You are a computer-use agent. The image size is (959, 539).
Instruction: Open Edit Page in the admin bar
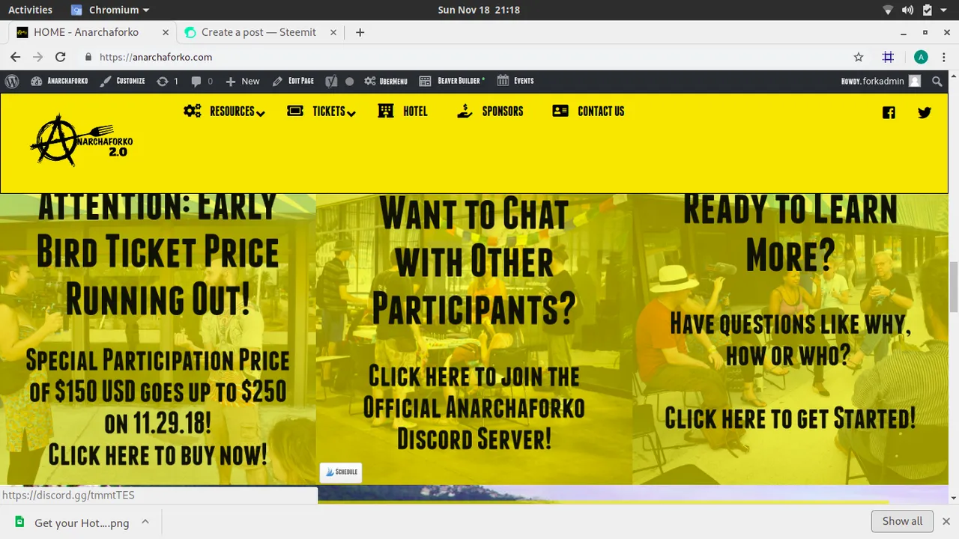coord(293,81)
